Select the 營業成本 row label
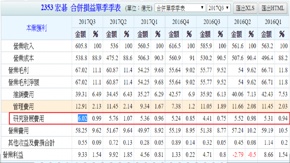The height and width of the screenshot is (163, 290). tap(23, 58)
